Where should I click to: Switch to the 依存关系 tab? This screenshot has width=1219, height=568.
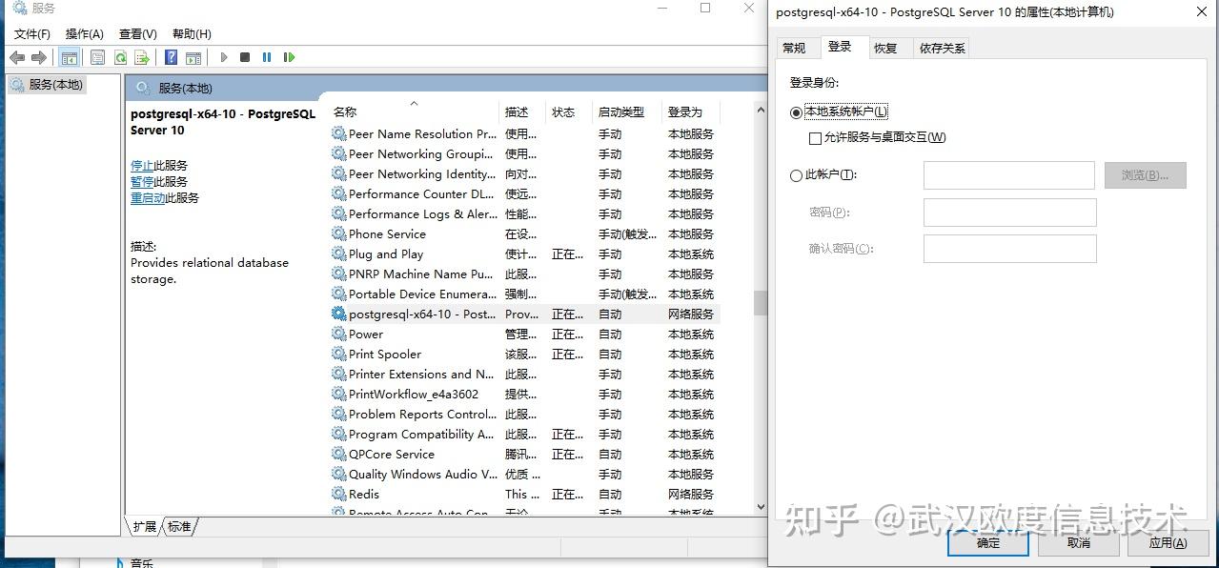pyautogui.click(x=941, y=47)
